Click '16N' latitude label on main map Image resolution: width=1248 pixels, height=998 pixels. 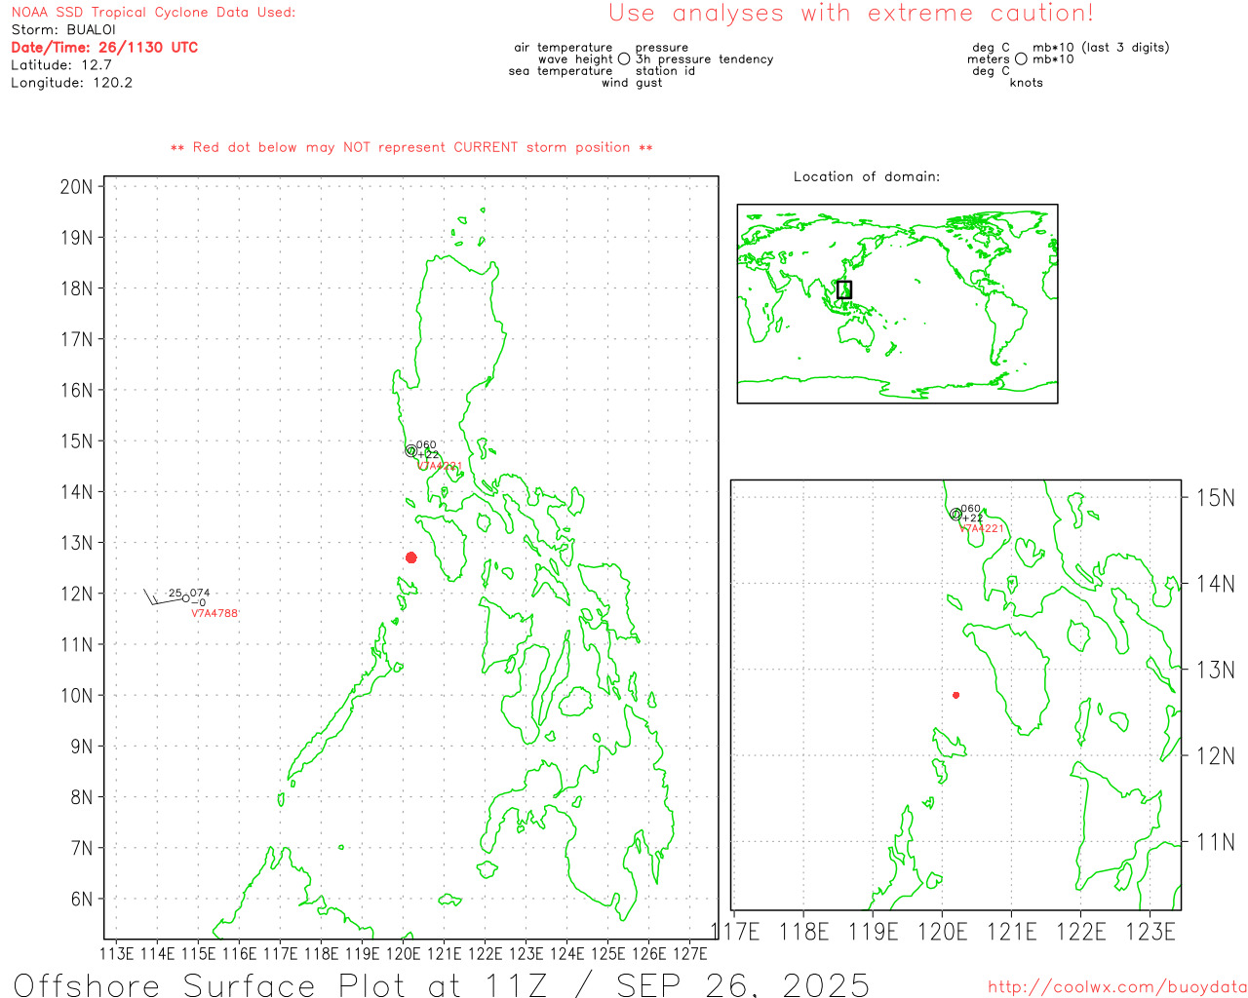coord(77,391)
